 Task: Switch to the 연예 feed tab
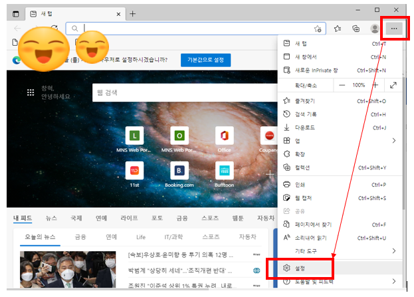[101, 218]
